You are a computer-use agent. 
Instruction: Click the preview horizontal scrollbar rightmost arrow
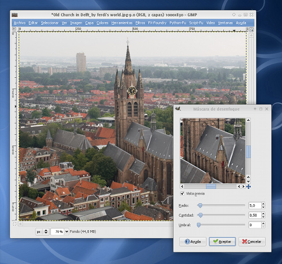(x=243, y=186)
